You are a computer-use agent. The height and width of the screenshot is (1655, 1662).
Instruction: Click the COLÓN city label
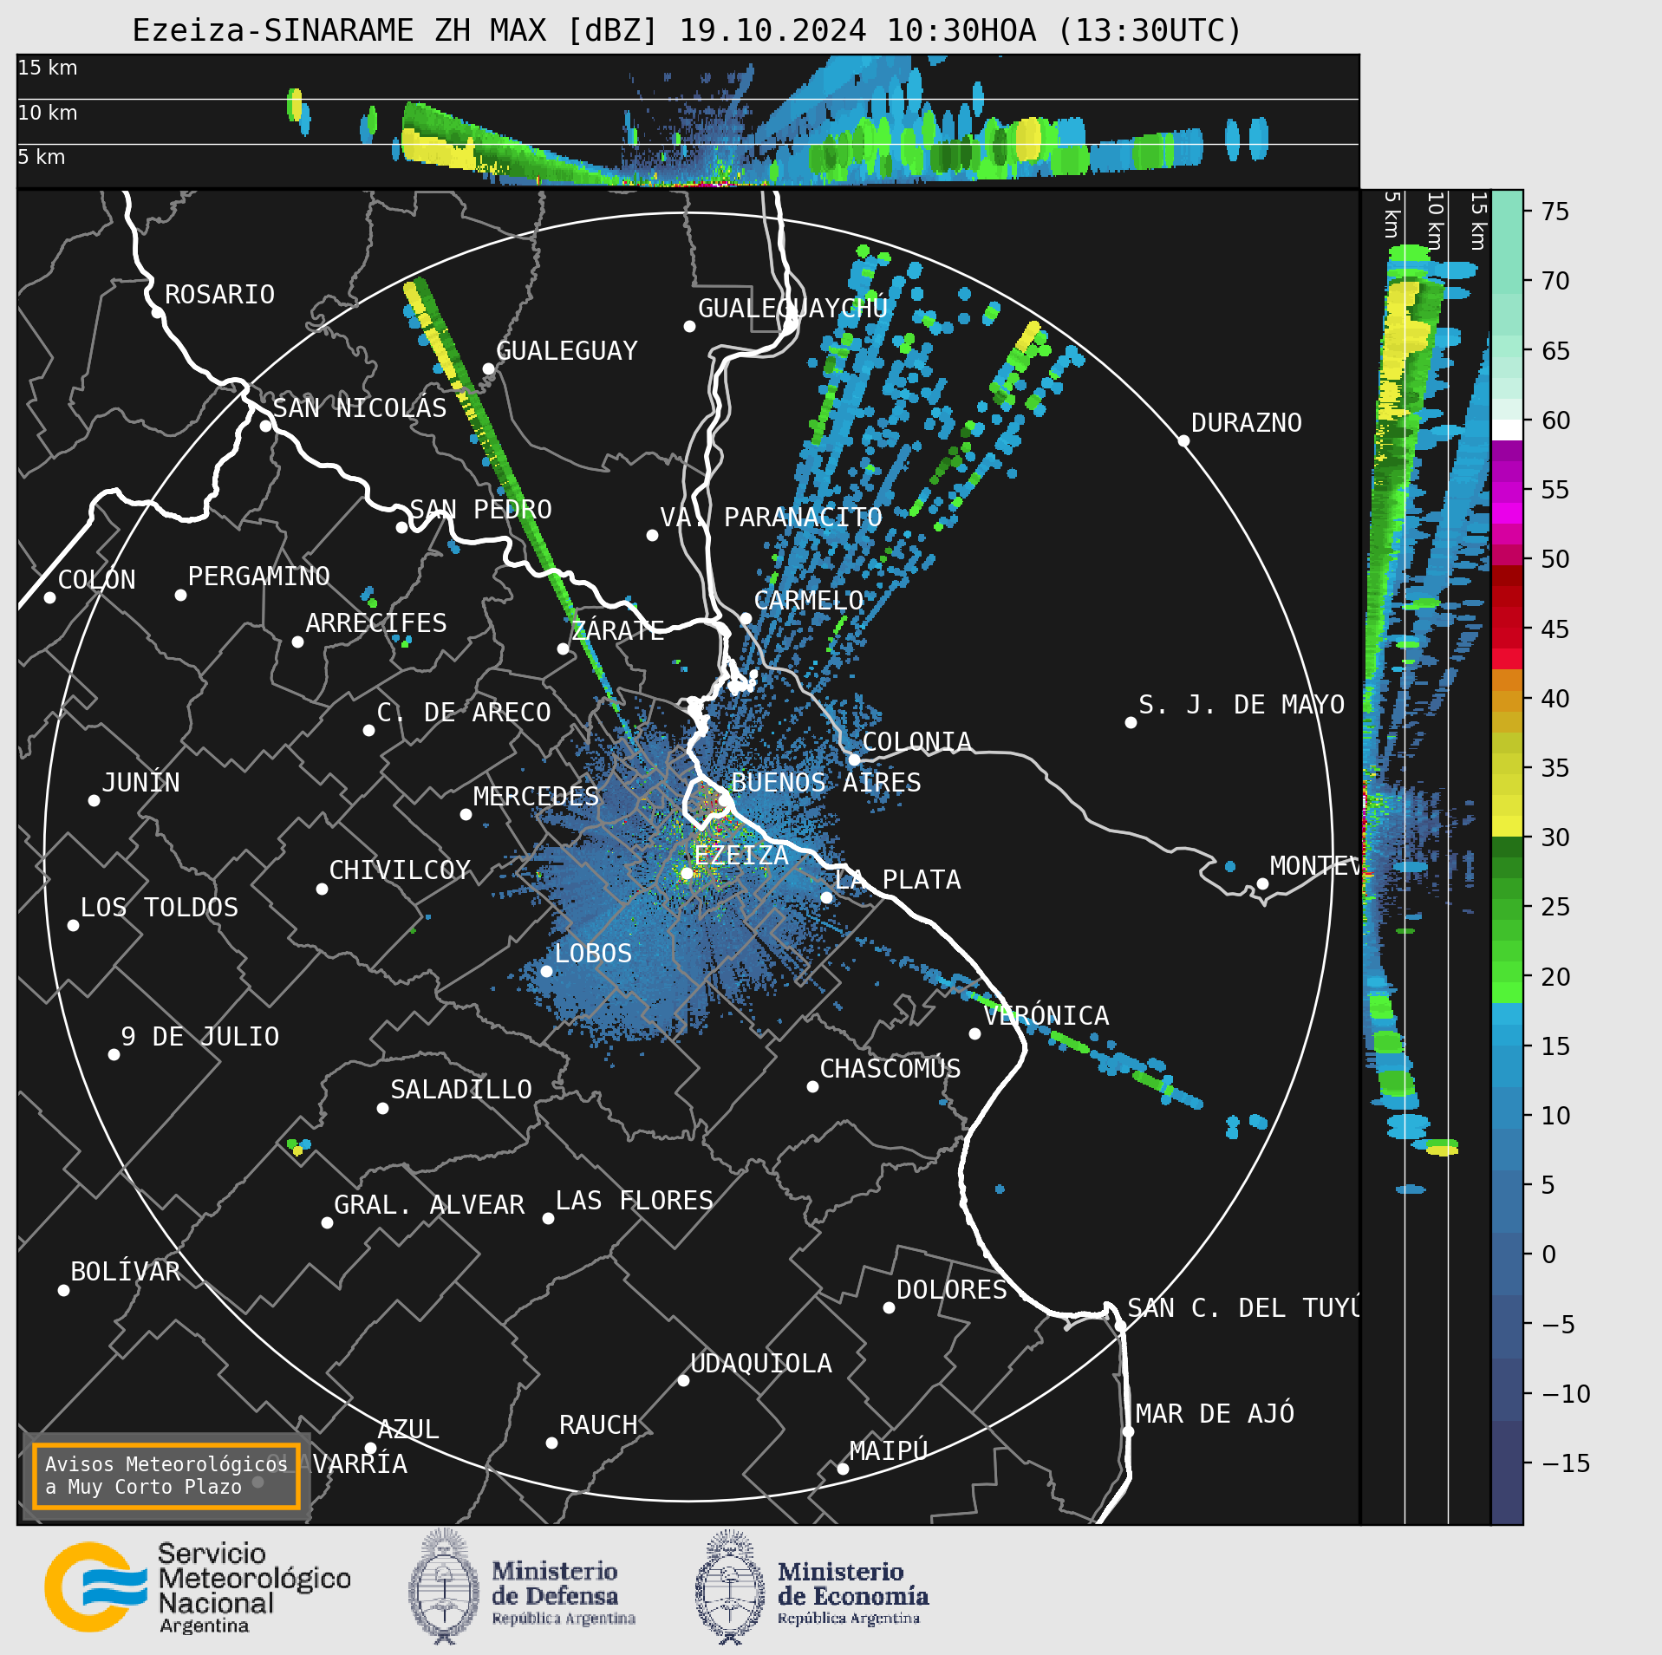click(97, 580)
